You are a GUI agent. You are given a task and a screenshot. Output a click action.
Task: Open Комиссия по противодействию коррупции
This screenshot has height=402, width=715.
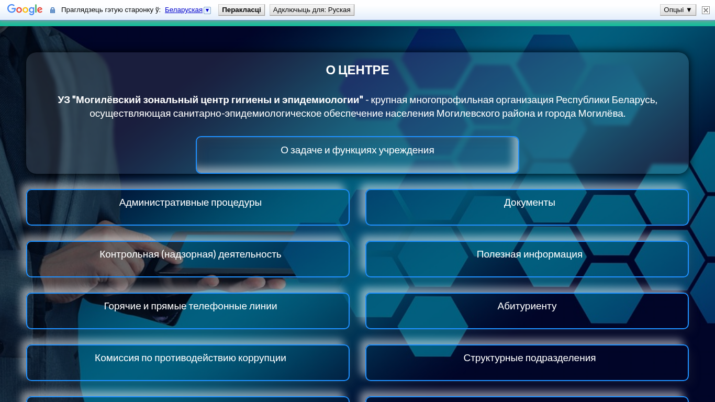(x=188, y=363)
